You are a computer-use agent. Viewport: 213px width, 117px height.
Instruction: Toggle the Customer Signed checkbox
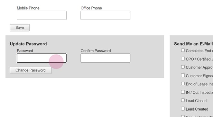(183, 75)
